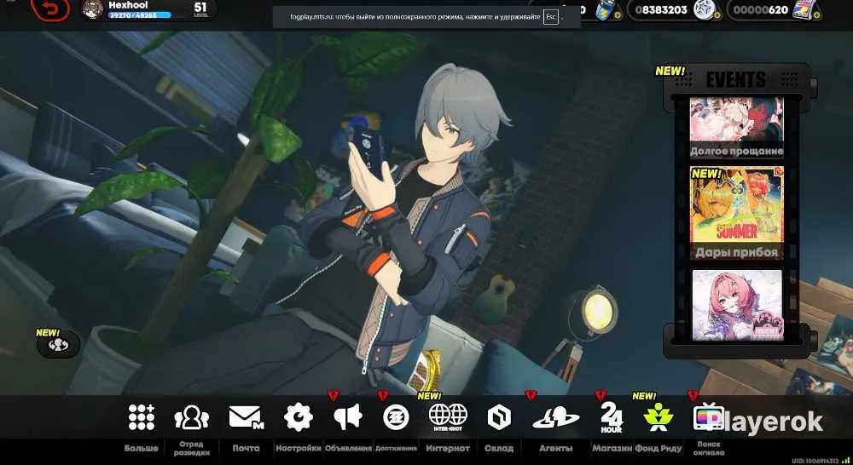Open the Поиск сигнала TV icon
The image size is (853, 465).
pyautogui.click(x=708, y=417)
